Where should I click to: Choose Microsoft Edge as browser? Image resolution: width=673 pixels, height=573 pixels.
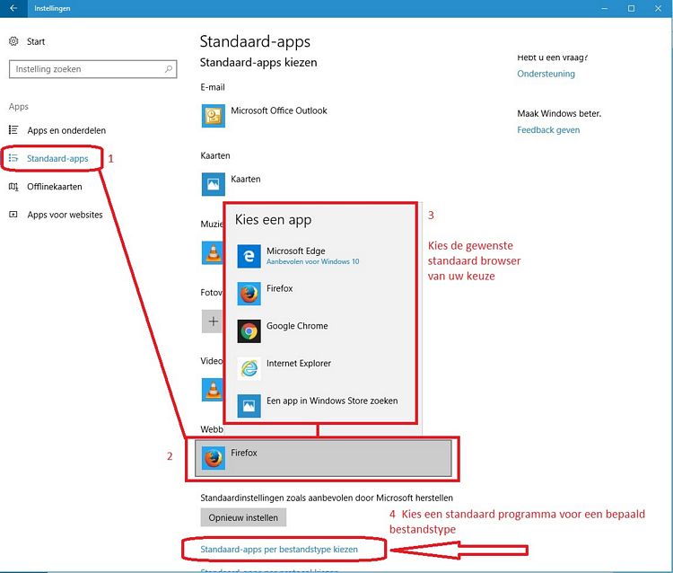coord(319,256)
